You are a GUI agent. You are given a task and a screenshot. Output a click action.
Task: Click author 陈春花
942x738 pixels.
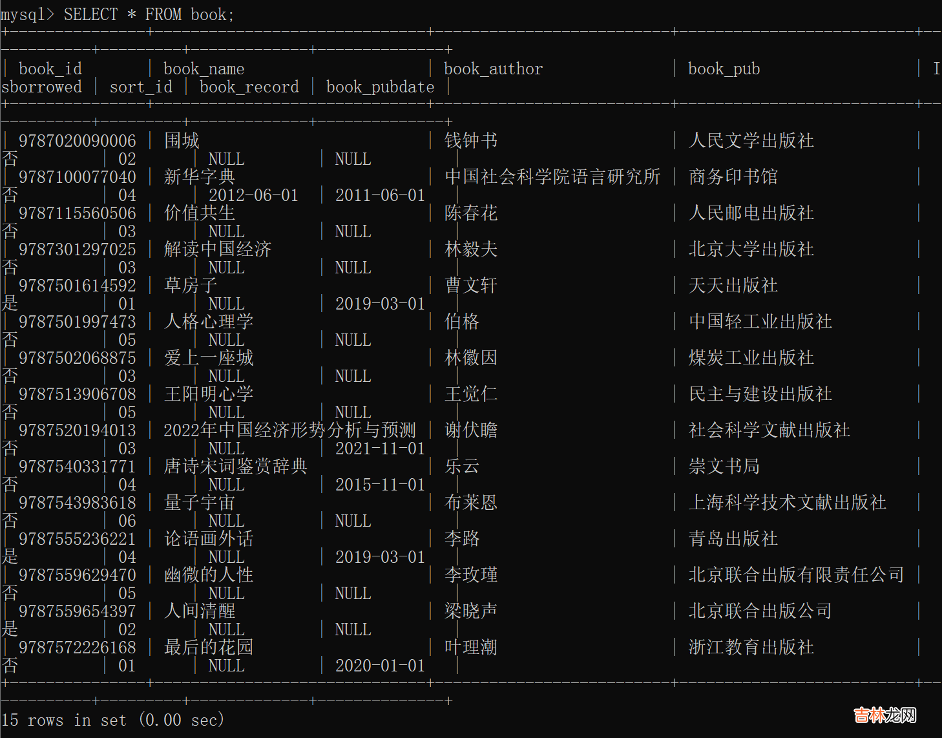click(x=471, y=213)
